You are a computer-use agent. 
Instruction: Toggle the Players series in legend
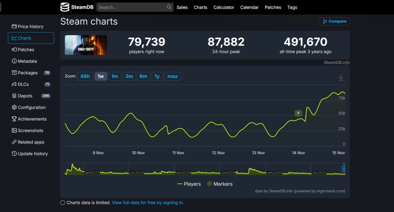[189, 184]
